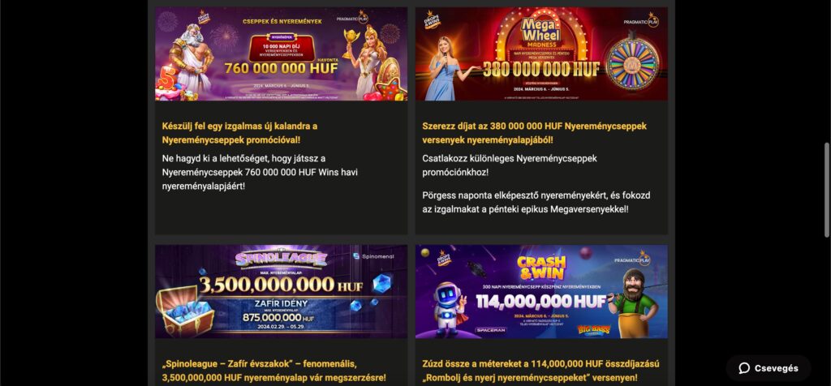Image resolution: width=831 pixels, height=386 pixels.
Task: Click the Pragmatic Play logo on Zeus banner
Action: click(x=352, y=18)
